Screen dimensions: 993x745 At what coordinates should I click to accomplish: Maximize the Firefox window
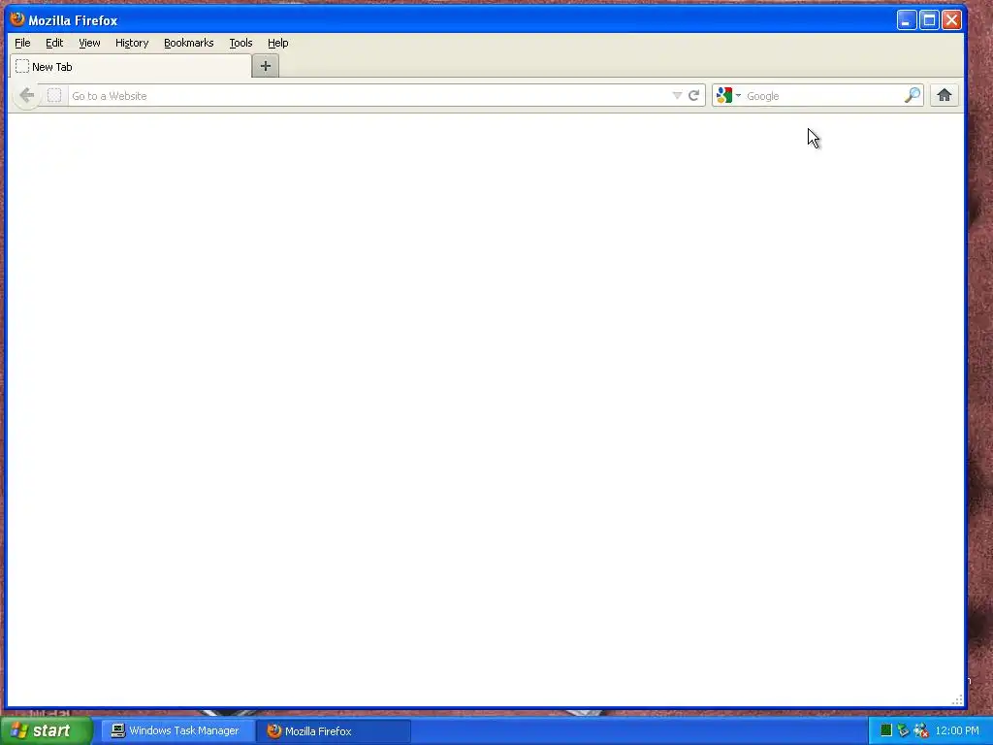[929, 20]
